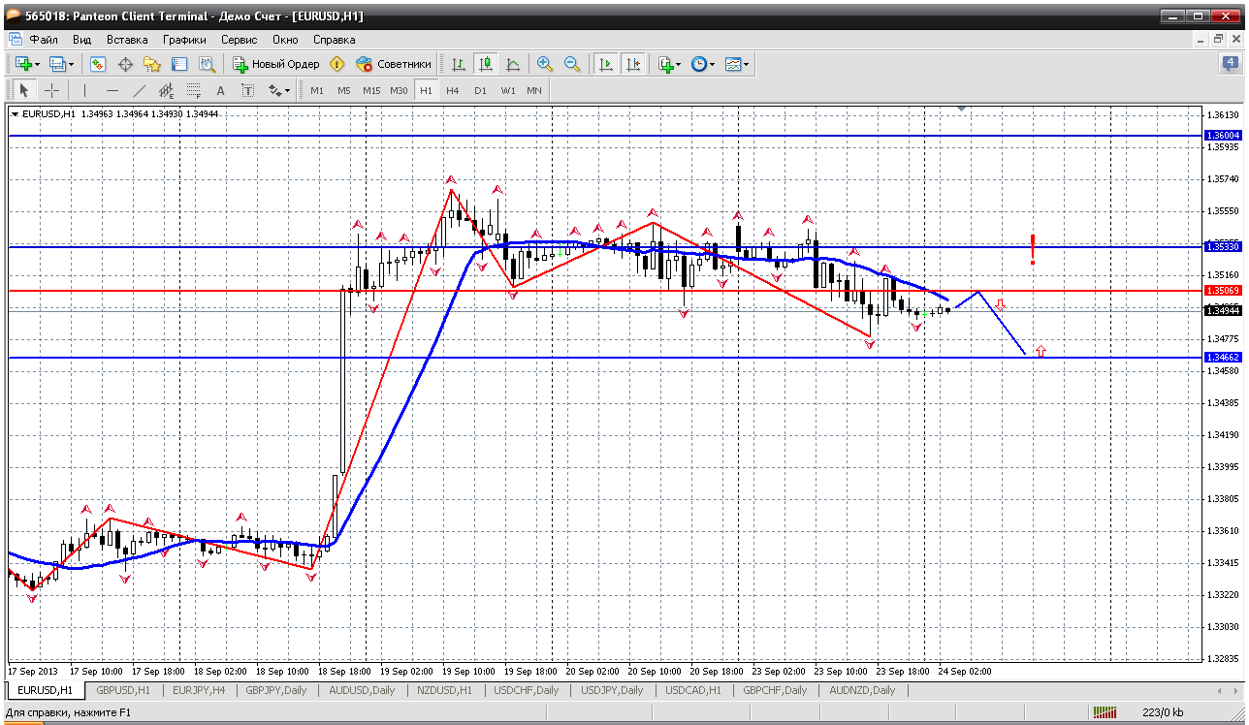Zoom in on the chart

(x=545, y=64)
